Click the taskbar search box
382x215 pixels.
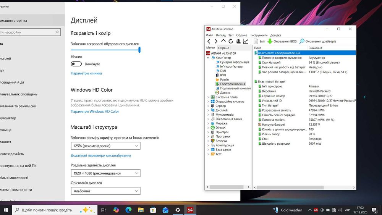click(55, 210)
